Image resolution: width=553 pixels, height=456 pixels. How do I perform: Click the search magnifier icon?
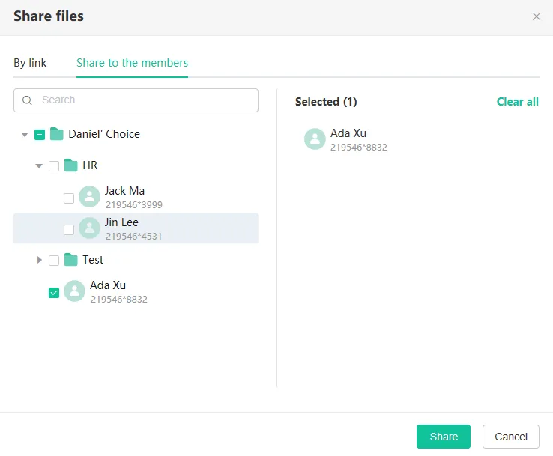point(28,100)
